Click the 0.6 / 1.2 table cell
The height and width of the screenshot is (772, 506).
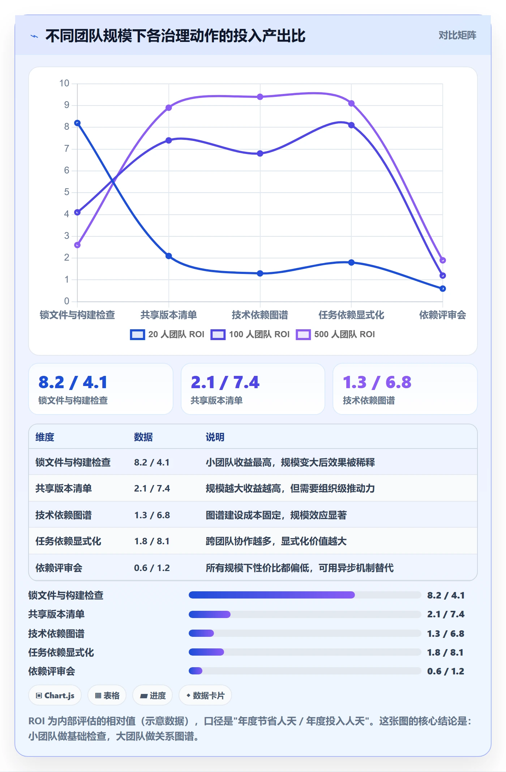pos(152,568)
